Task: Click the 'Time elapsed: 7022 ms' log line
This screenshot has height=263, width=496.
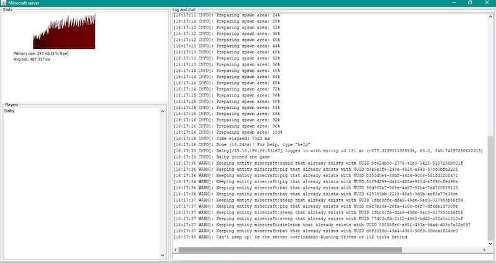Action: tap(222, 139)
